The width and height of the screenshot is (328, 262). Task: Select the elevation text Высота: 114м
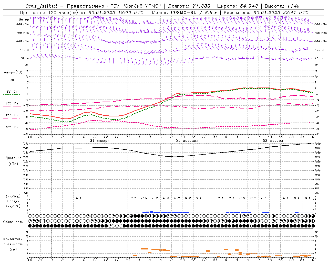[x=282, y=6]
